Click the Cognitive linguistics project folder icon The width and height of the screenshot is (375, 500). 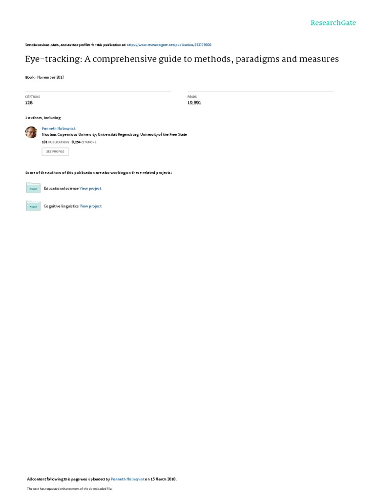(x=33, y=206)
